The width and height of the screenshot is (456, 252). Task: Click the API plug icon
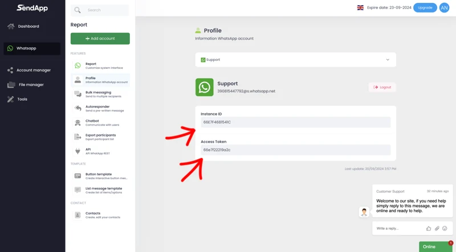click(x=78, y=151)
